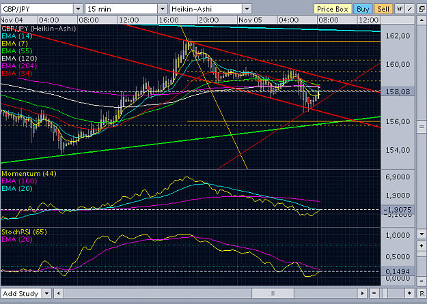
Task: Click the 160,00 price axis label
Action: point(398,64)
